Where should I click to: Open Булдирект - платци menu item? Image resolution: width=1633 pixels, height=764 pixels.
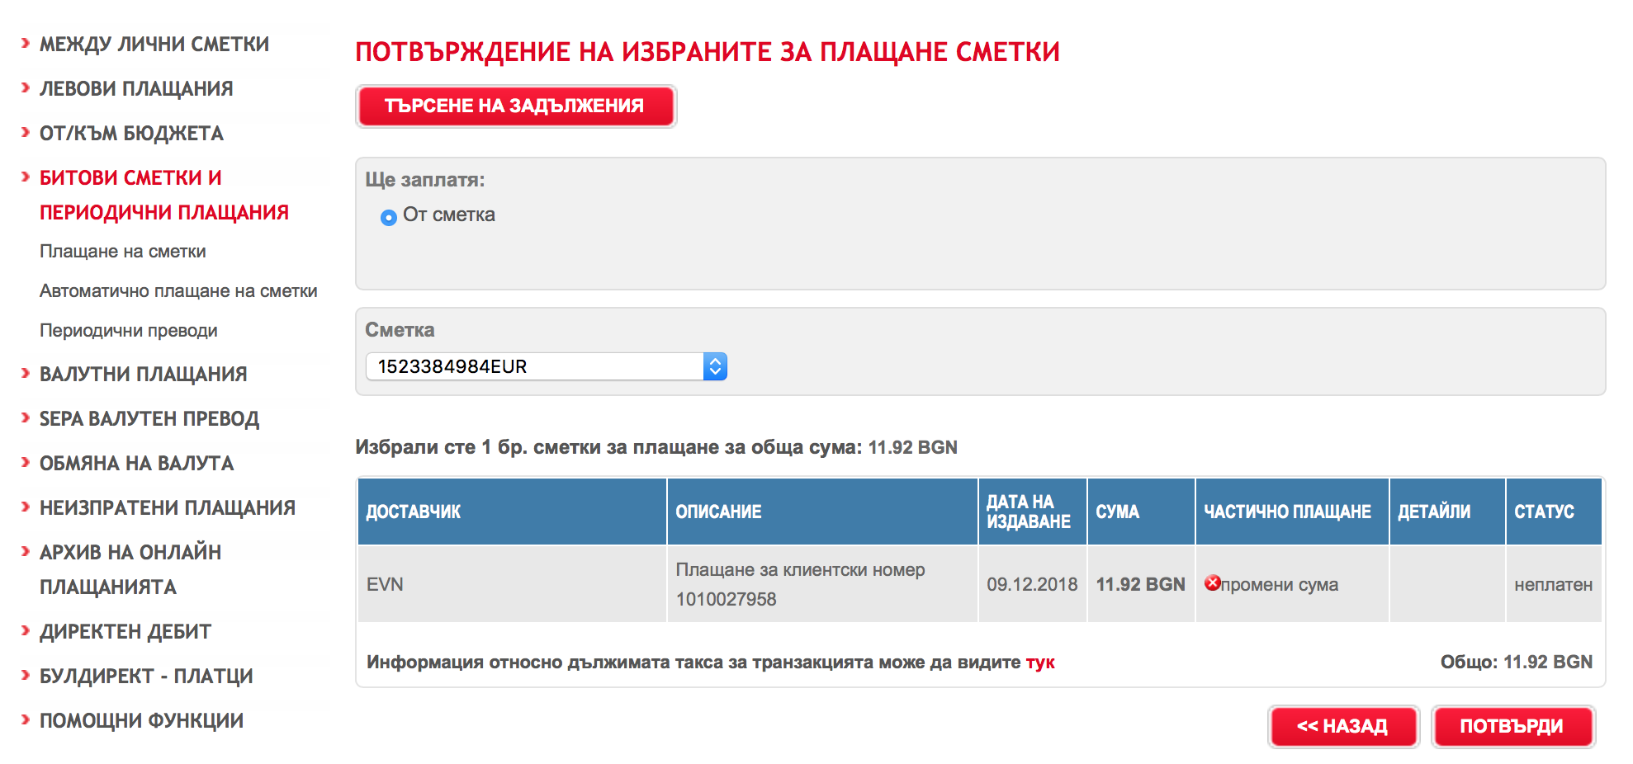(x=146, y=677)
